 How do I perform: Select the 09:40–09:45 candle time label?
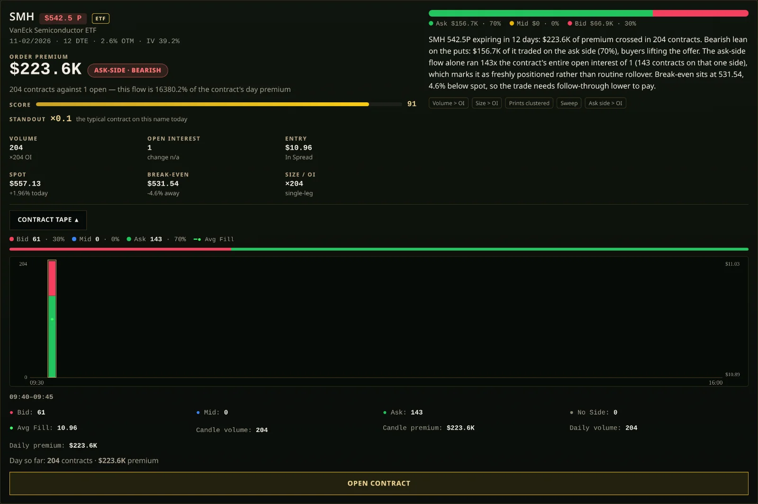(31, 397)
